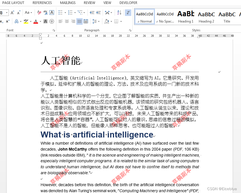Toggle Justify alignment
Viewport: 241px width, 193px height.
(79, 21)
